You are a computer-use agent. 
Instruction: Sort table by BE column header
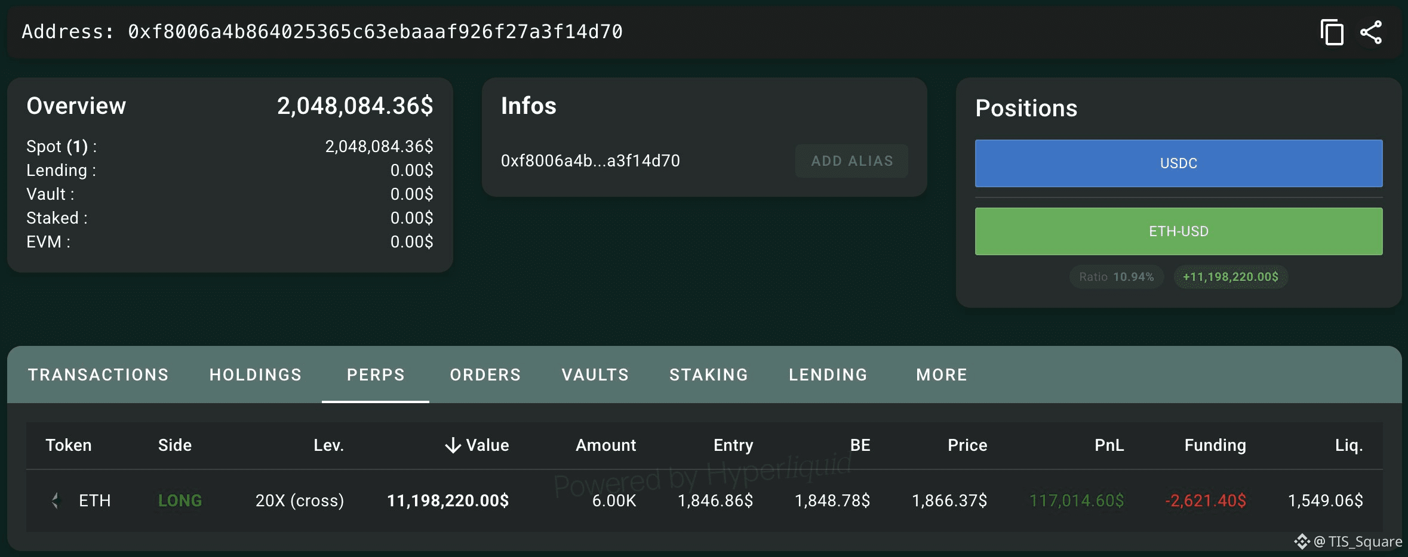(860, 445)
